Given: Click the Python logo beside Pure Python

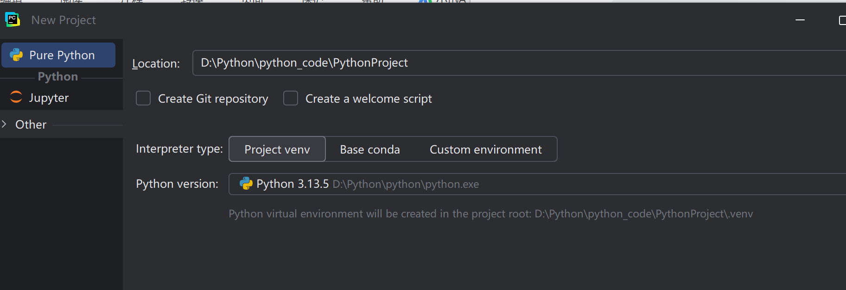Looking at the screenshot, I should [16, 55].
